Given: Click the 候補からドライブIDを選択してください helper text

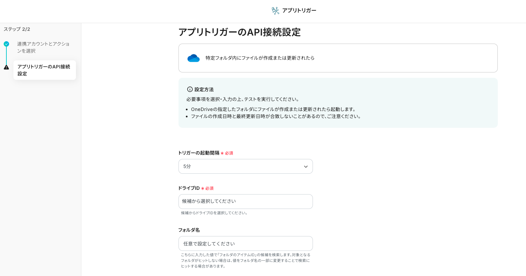Looking at the screenshot, I should click(x=214, y=213).
